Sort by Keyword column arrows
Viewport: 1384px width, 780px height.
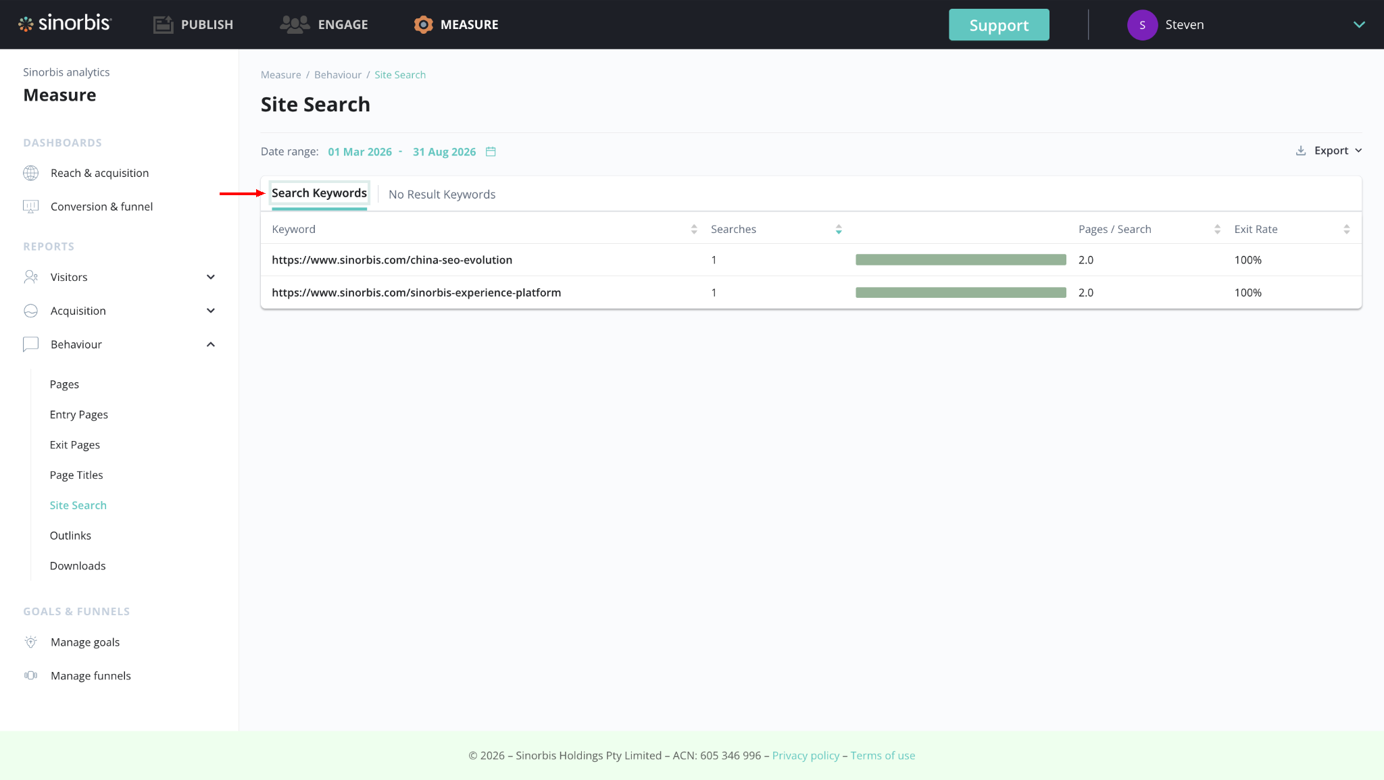694,230
